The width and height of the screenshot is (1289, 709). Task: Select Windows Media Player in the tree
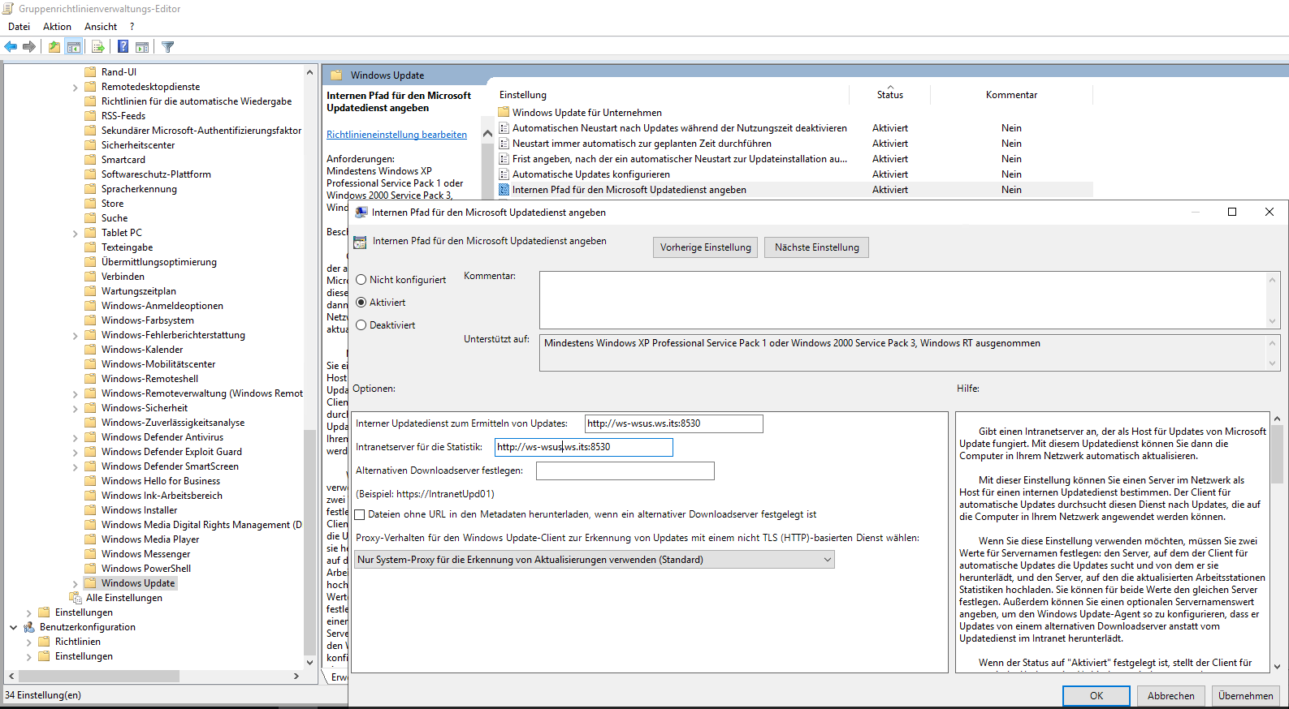pos(150,539)
